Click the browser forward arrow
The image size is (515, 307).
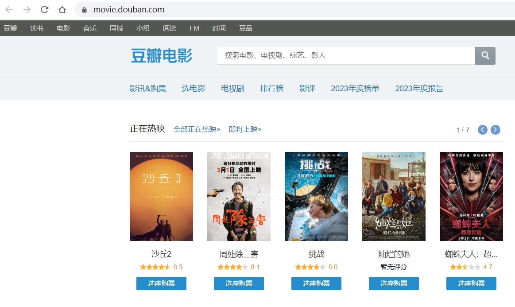click(x=27, y=10)
